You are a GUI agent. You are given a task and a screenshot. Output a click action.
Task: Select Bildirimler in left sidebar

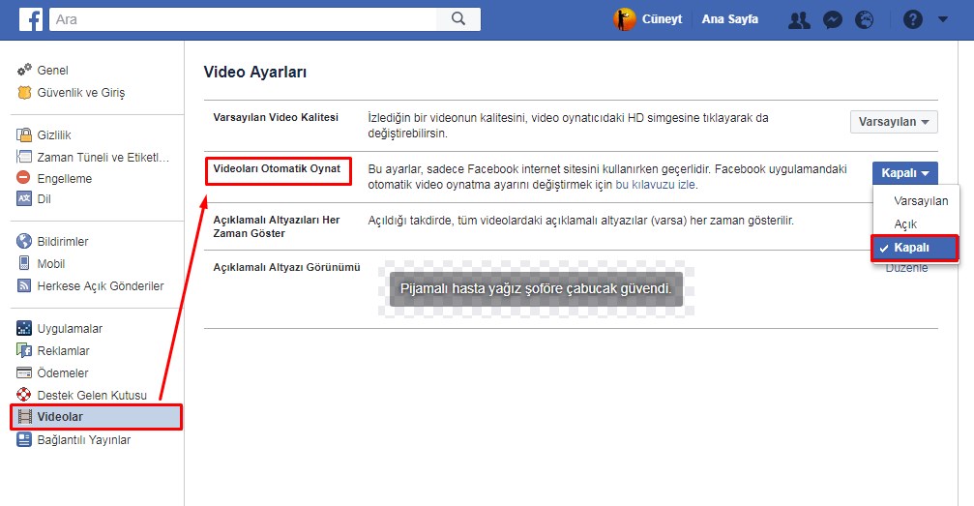pyautogui.click(x=62, y=242)
